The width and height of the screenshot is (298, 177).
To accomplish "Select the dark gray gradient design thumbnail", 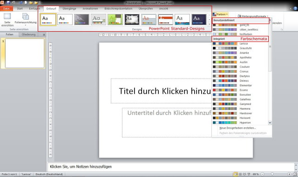I will (x=81, y=20).
